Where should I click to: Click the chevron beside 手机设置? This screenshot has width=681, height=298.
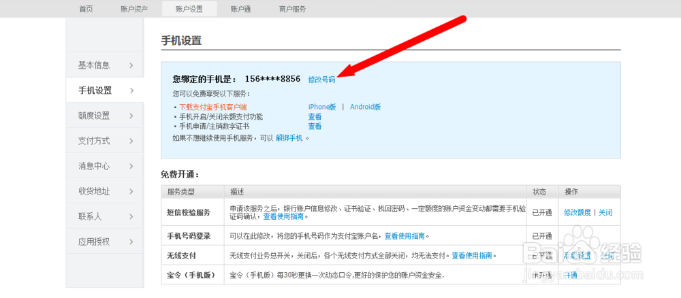pyautogui.click(x=131, y=90)
